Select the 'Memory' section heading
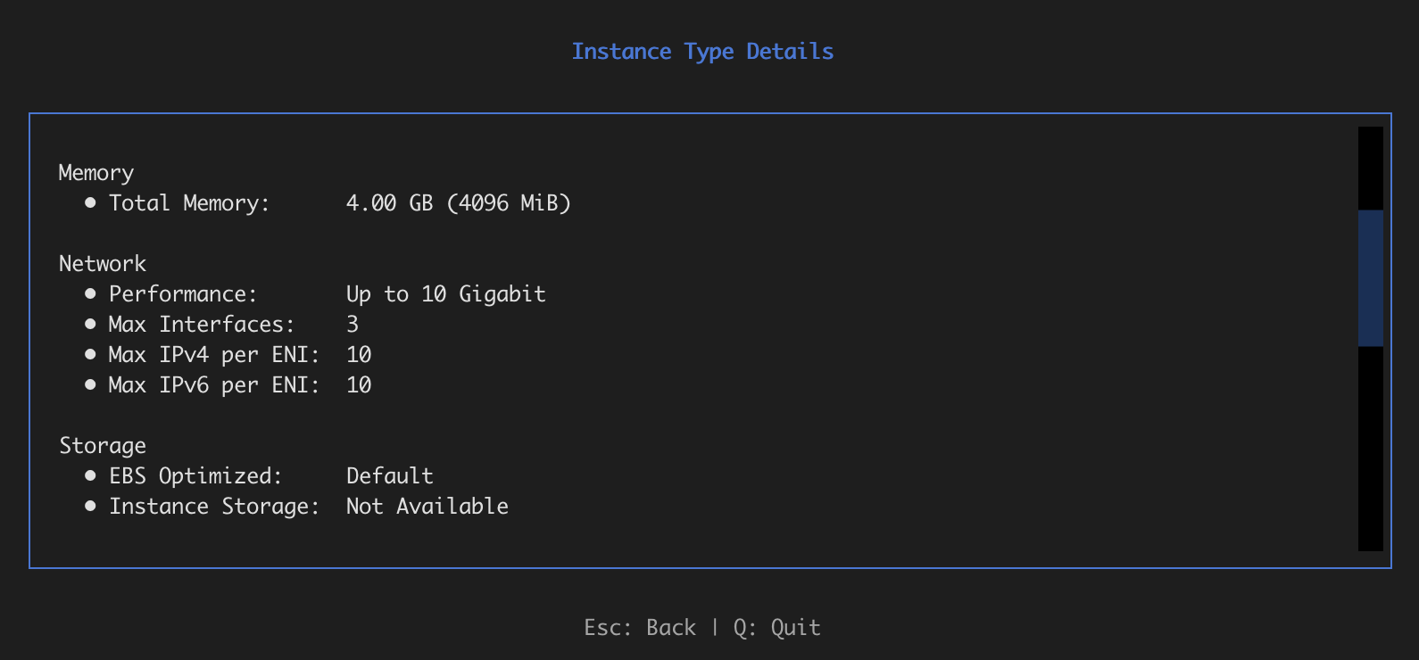This screenshot has width=1419, height=660. pos(96,173)
